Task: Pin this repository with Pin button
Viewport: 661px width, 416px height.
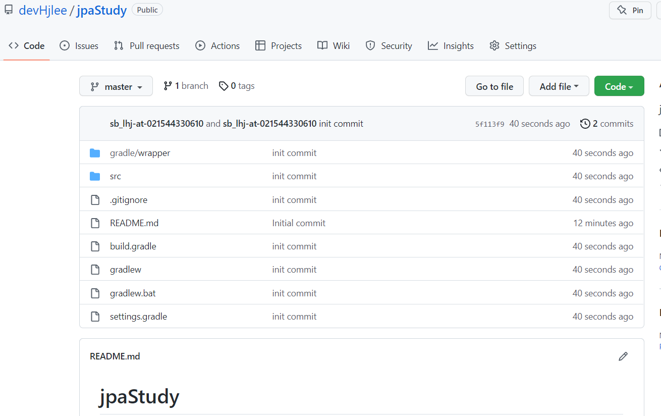Action: pos(630,10)
